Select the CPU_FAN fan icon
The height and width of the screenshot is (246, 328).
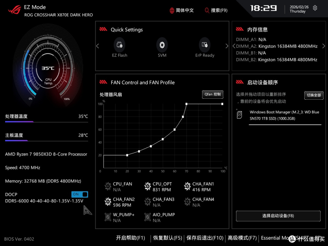(x=108, y=186)
